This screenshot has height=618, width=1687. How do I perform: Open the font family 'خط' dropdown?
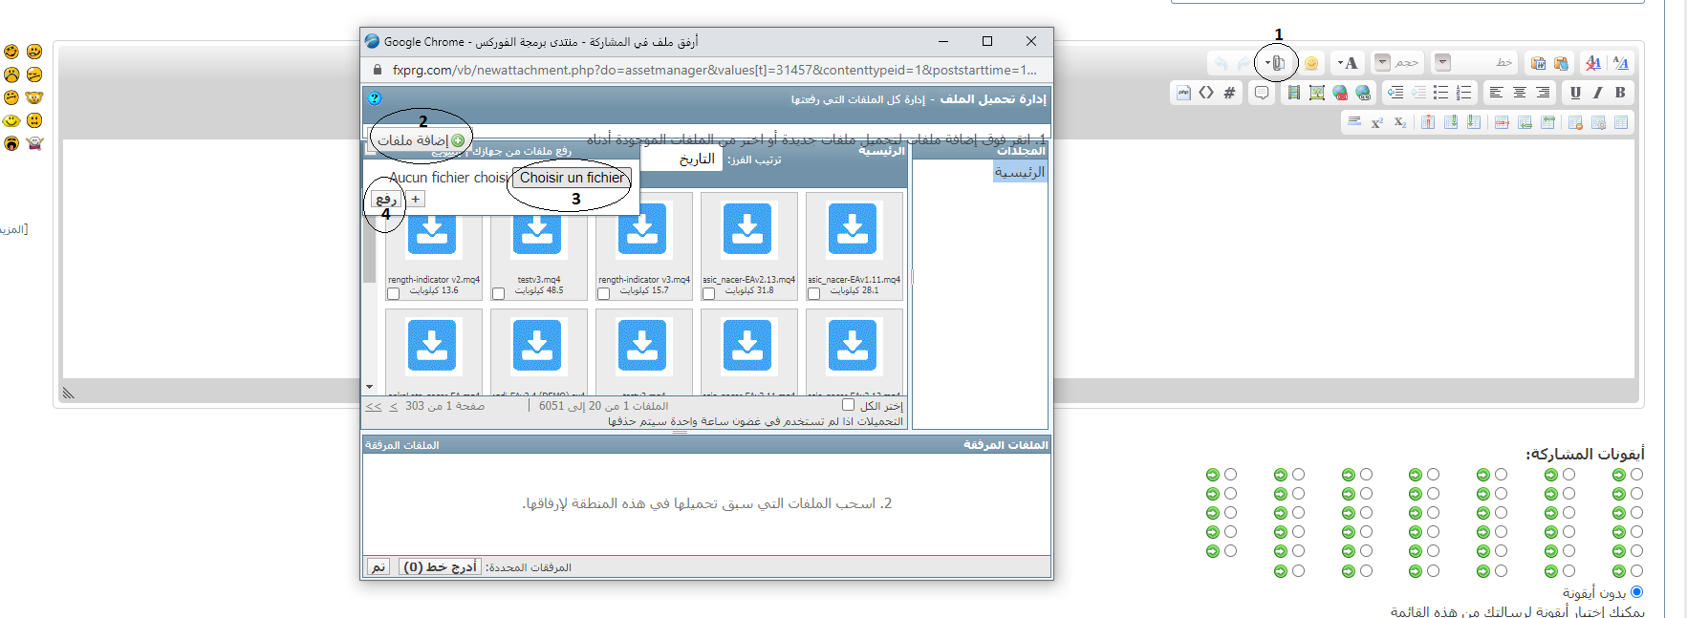[1443, 62]
